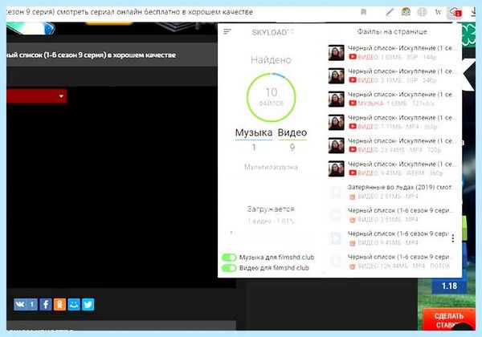
Task: Click the 1.18 odds button in the ad
Action: pos(449,286)
